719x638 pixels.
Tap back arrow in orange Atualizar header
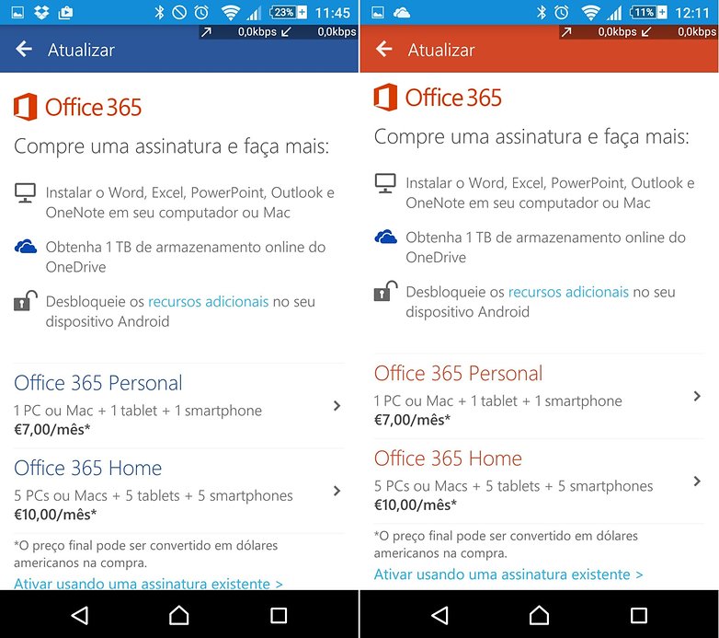(x=384, y=49)
